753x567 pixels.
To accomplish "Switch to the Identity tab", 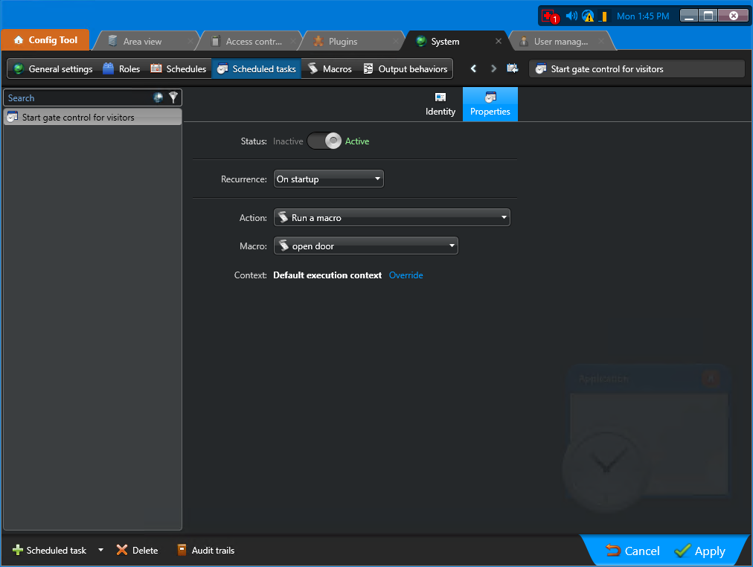I will (x=440, y=104).
